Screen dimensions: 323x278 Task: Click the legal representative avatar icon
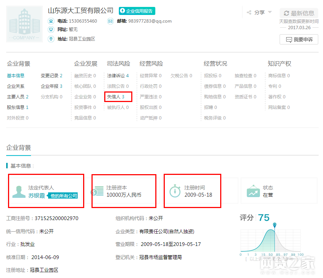pyautogui.click(x=19, y=192)
